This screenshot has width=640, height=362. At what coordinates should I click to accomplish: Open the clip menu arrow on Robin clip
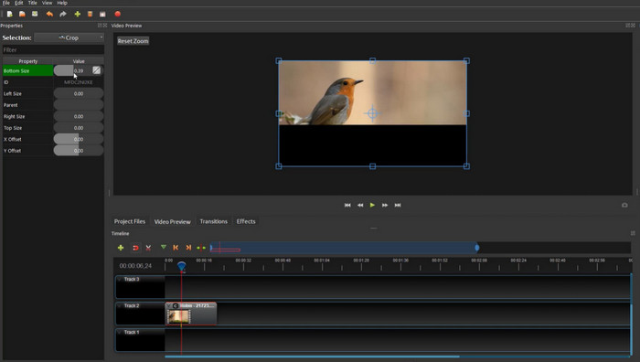(168, 305)
